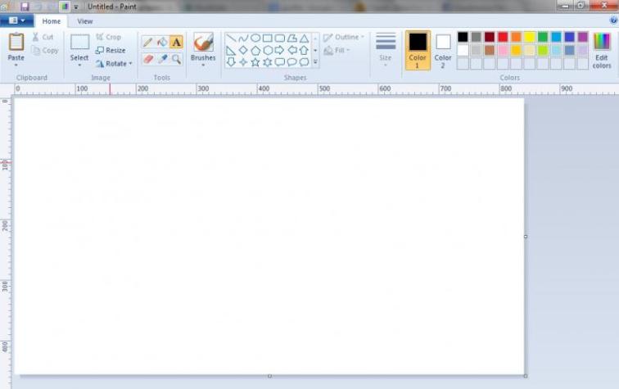Select the Fill with color bucket
The width and height of the screenshot is (619, 389).
[x=162, y=42]
